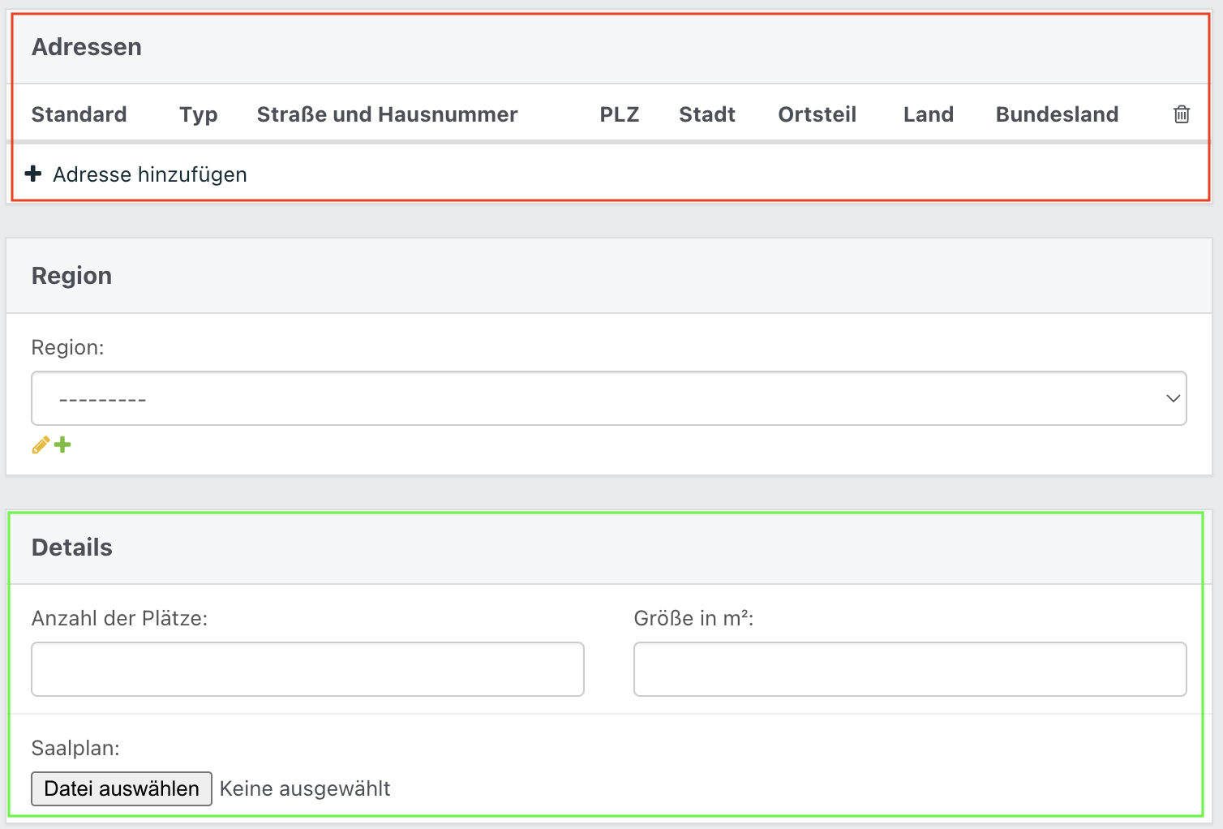Click the Details section heading
1223x829 pixels.
coord(72,548)
